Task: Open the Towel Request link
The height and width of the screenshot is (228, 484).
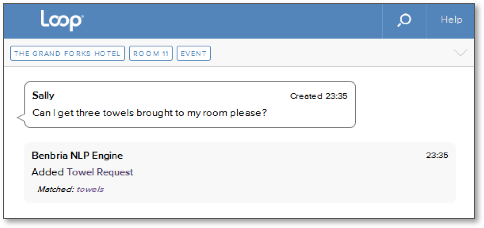Action: click(100, 172)
